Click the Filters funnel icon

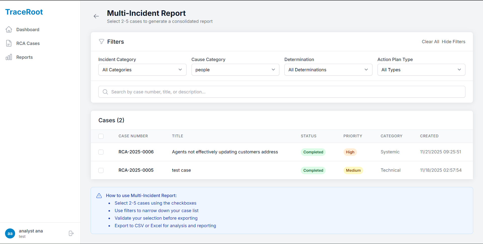coord(101,42)
